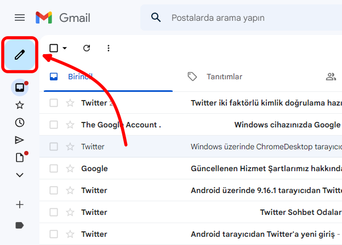Check The Google Account email checkbox
342x245 pixels.
coord(54,125)
